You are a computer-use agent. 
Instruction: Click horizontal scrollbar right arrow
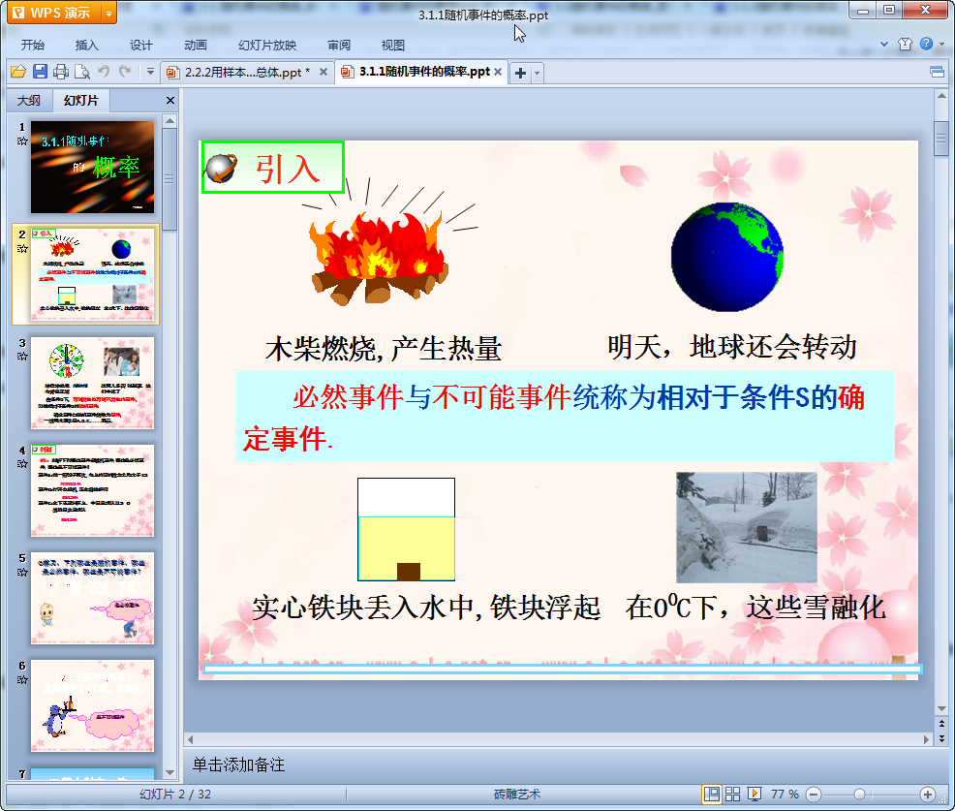(x=926, y=739)
